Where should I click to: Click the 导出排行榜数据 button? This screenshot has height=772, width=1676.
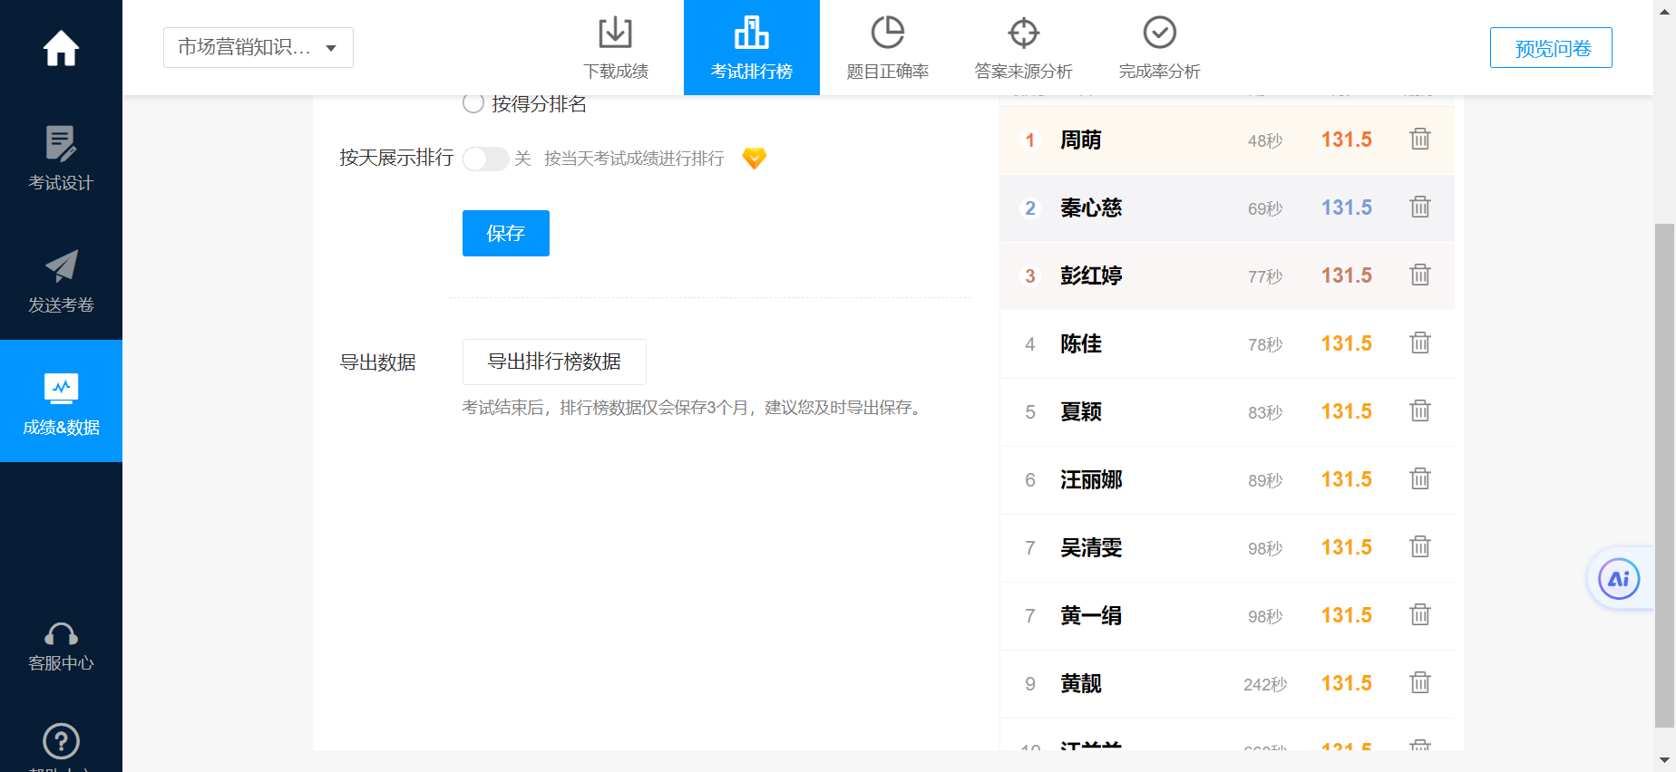coord(554,362)
